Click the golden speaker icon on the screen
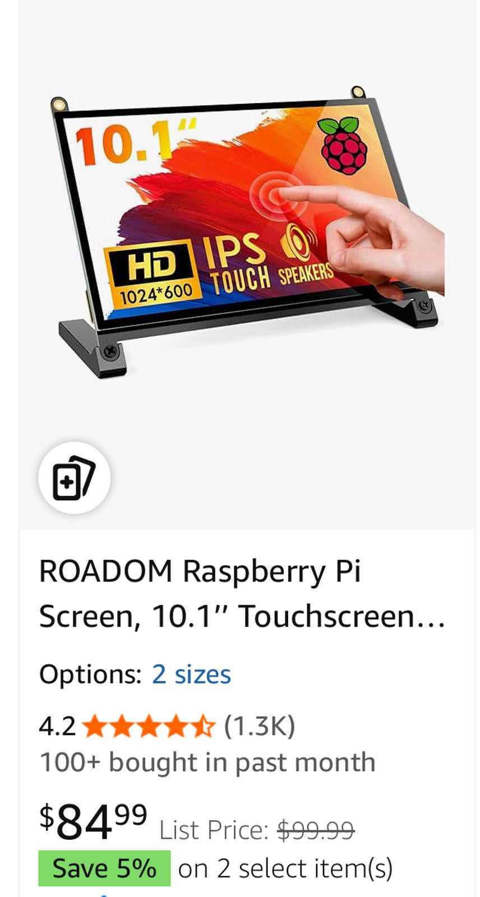This screenshot has width=480, height=897. (297, 243)
